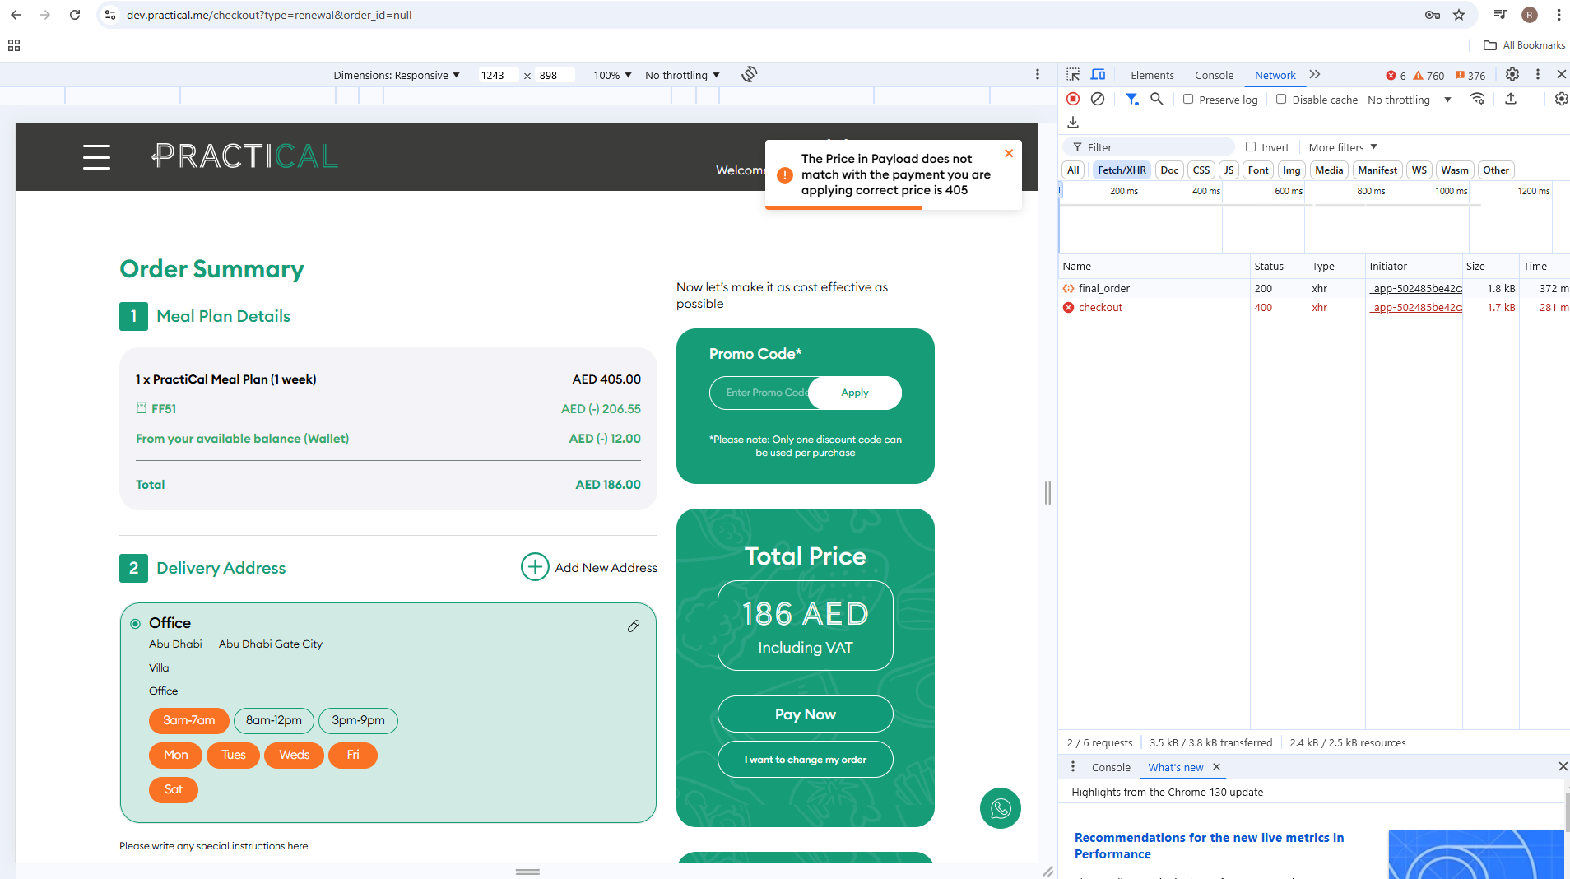The height and width of the screenshot is (879, 1570).
Task: Check the Disable cache option
Action: [x=1281, y=100]
